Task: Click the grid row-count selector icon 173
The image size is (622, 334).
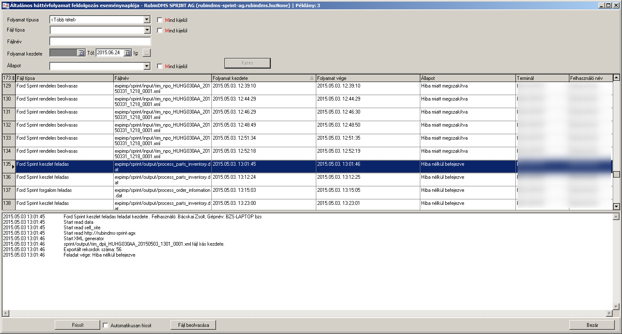Action: (9, 78)
